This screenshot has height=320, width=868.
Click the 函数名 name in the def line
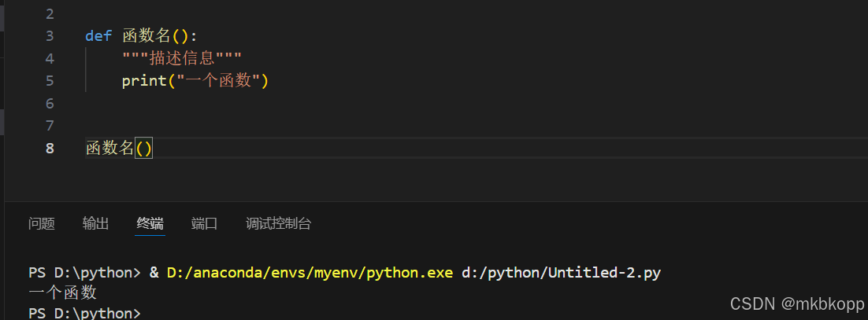point(147,36)
